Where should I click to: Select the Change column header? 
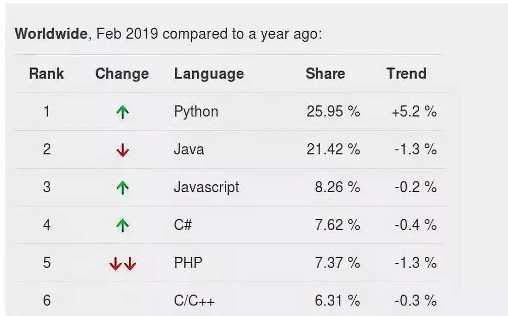click(122, 74)
